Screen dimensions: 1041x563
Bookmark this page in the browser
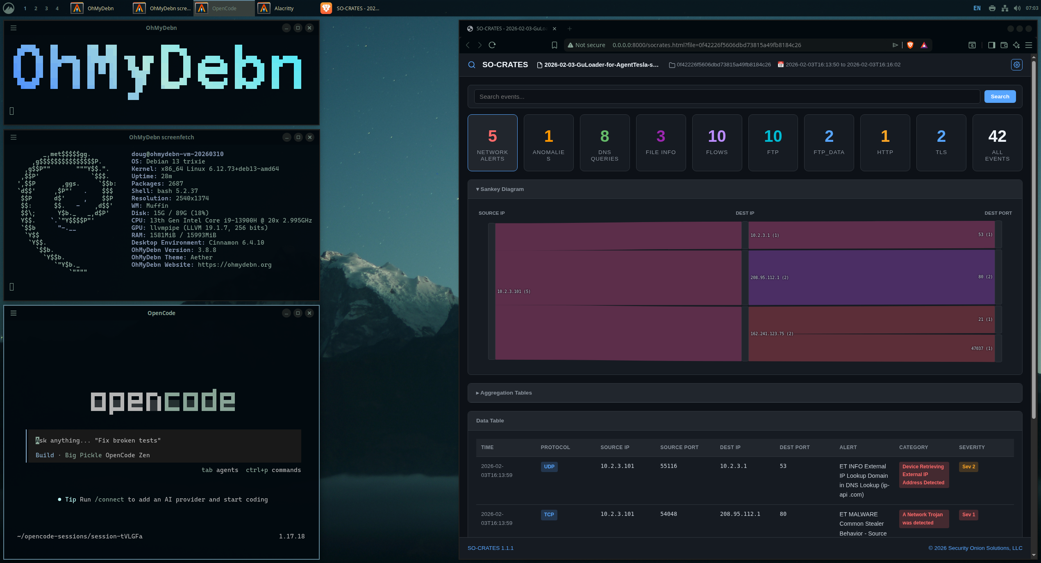pyautogui.click(x=555, y=45)
